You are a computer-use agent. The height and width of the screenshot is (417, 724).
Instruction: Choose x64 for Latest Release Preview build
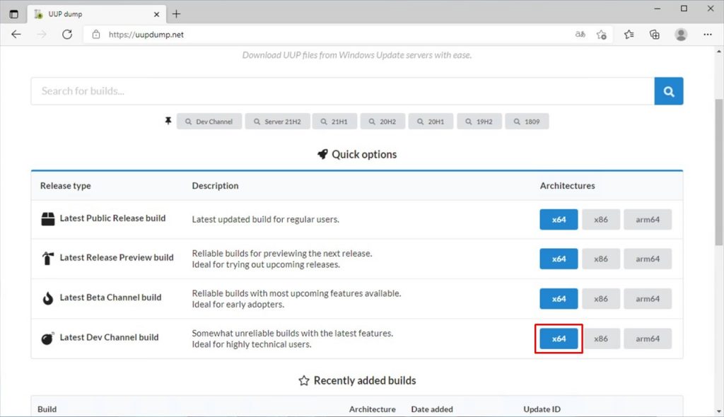559,259
